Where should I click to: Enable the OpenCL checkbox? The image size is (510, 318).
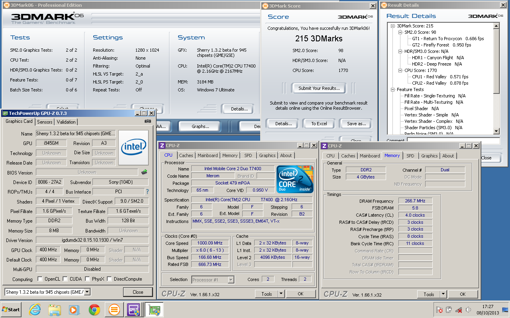tap(40, 279)
